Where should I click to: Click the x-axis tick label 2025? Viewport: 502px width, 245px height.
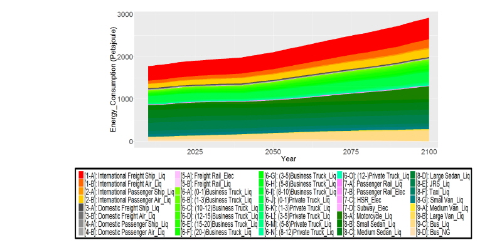[195, 151]
